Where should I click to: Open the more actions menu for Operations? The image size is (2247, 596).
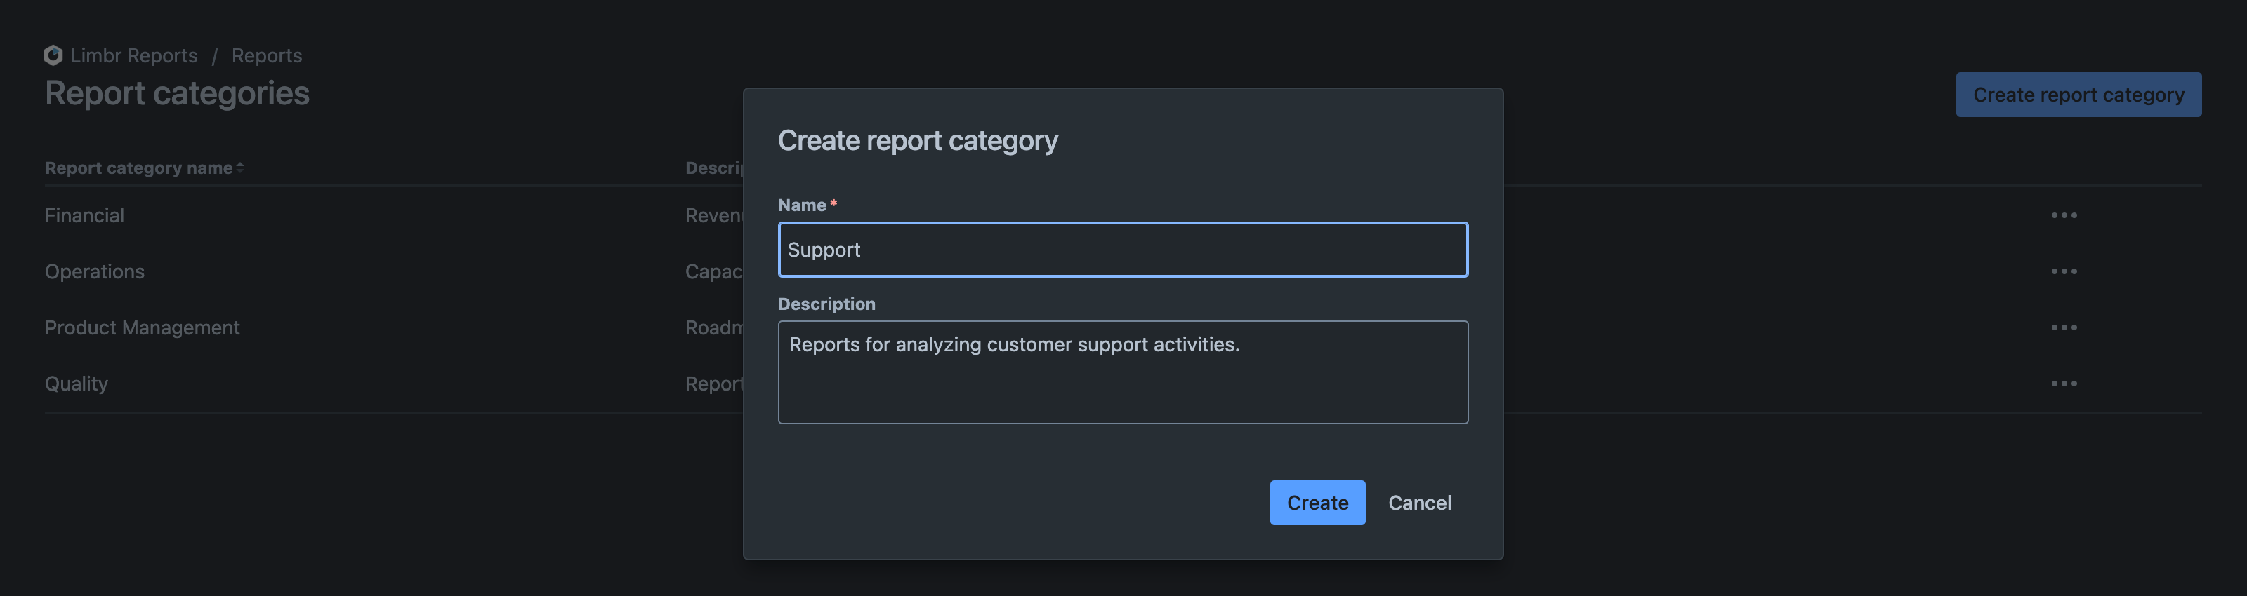pyautogui.click(x=2063, y=271)
